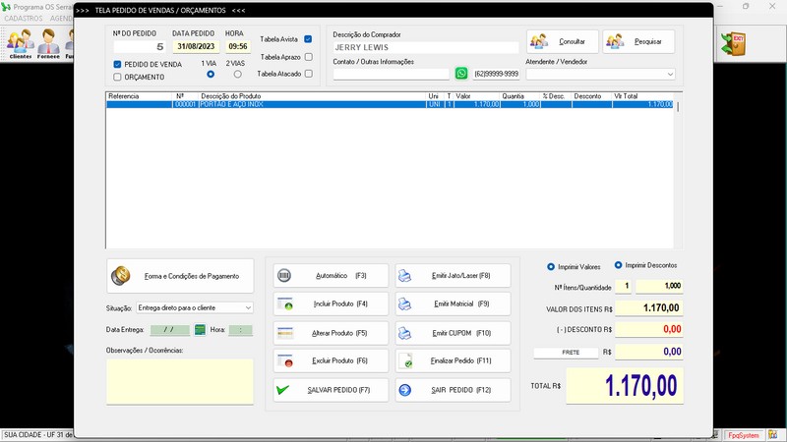This screenshot has width=787, height=442.
Task: Select the 2 VIAS radio button
Action: 235,75
